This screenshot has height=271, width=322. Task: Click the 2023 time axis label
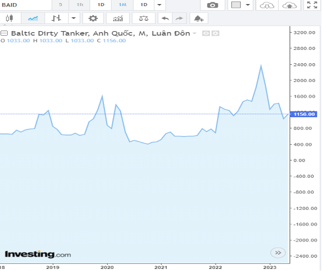[x=270, y=267]
